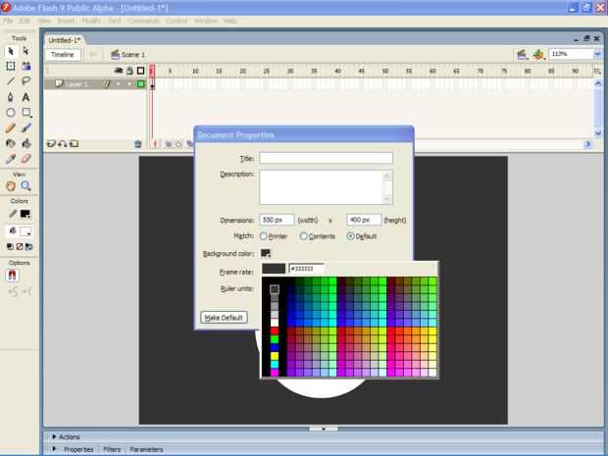Select the Subselection tool
The width and height of the screenshot is (608, 456).
click(x=25, y=51)
